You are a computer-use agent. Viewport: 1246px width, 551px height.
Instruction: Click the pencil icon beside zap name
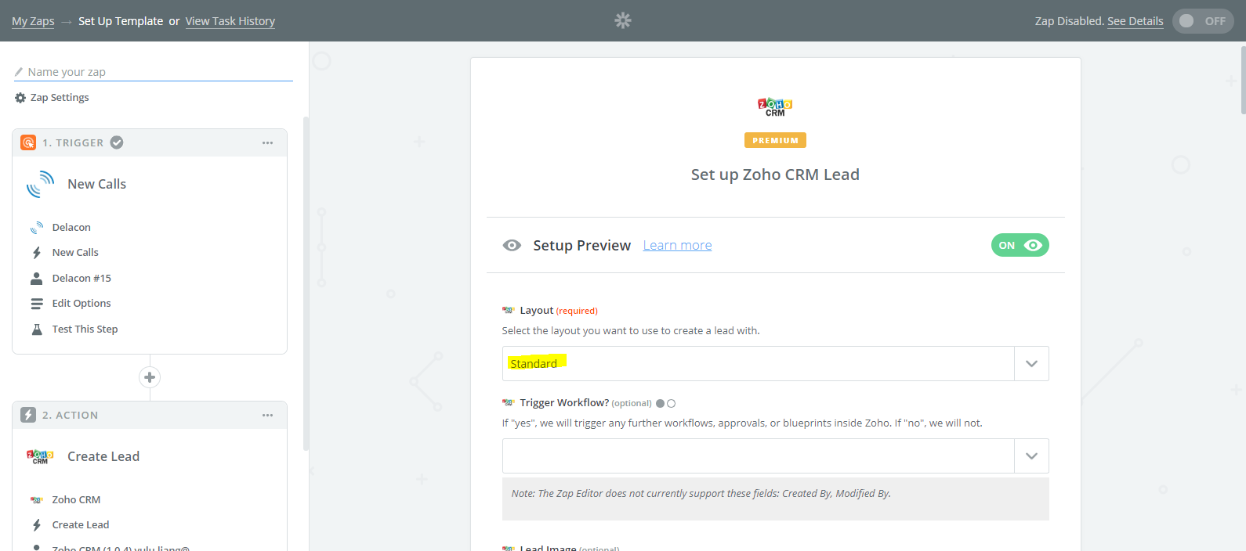click(19, 72)
